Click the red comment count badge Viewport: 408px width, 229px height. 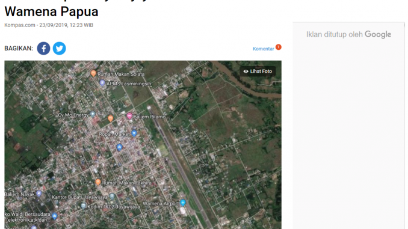click(x=279, y=47)
